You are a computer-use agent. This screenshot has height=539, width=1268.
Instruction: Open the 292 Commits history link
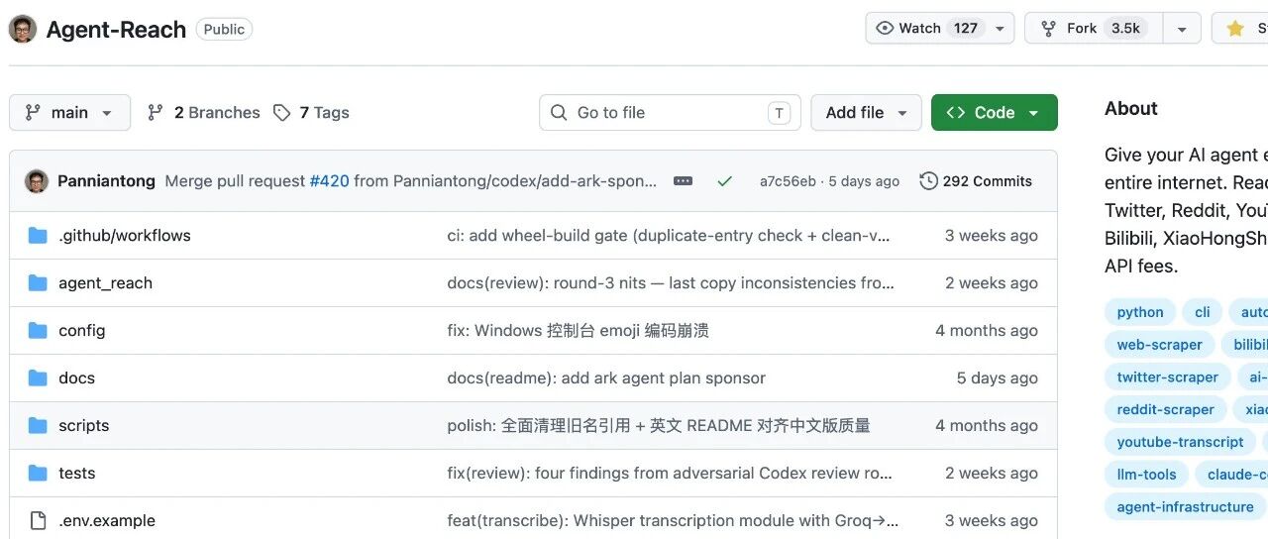pos(976,180)
